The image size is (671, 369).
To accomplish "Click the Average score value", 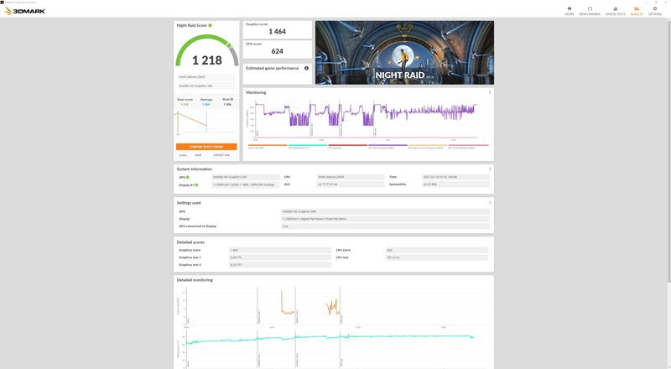I will pos(205,105).
